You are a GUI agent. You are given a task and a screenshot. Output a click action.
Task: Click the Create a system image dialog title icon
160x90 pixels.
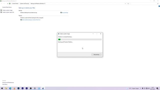[59, 34]
